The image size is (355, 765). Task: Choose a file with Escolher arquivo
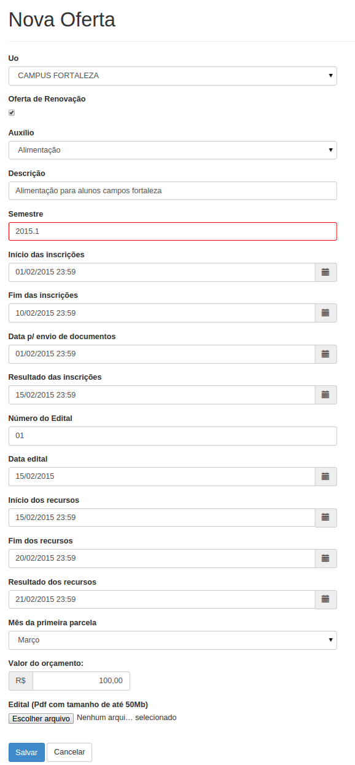41,718
